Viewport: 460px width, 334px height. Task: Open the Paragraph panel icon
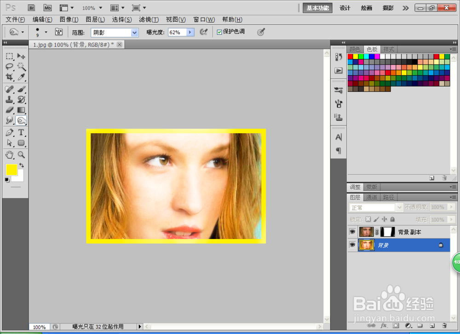tap(339, 151)
